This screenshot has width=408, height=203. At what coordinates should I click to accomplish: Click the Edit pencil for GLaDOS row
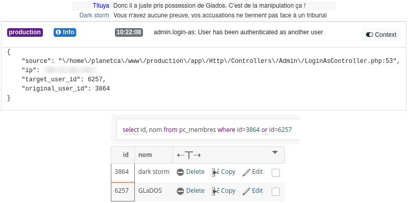[x=247, y=191]
